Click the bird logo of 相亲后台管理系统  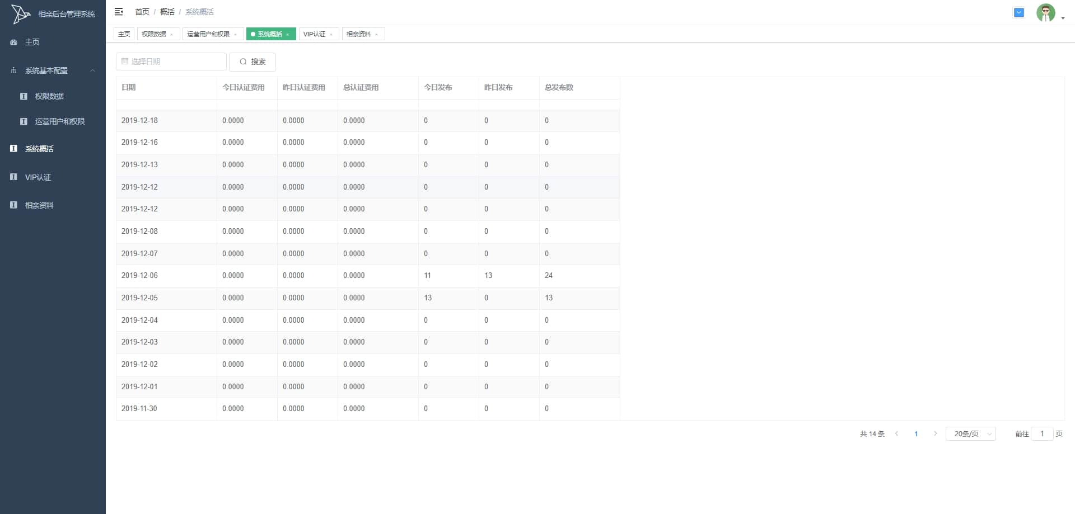pos(21,14)
